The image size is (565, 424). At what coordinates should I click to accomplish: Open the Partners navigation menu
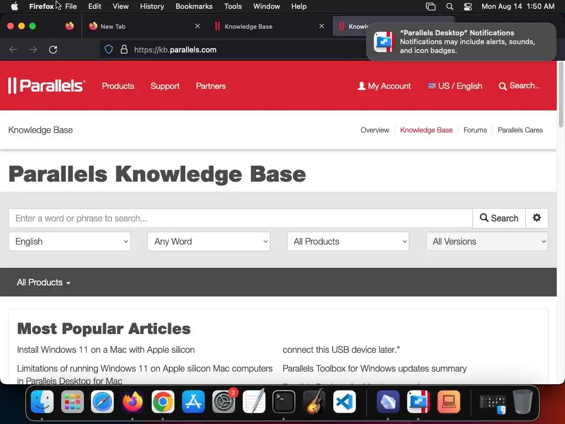pos(211,86)
